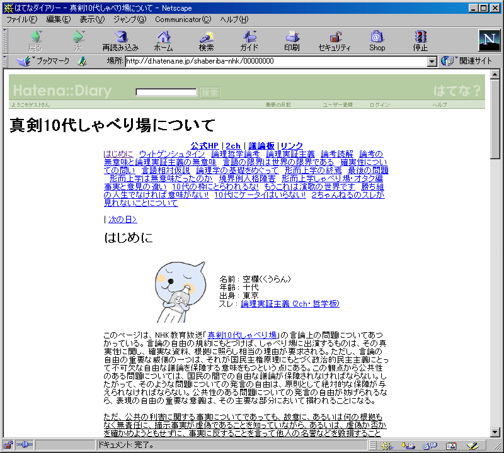The height and width of the screenshot is (453, 504).
Task: Open the 真剣10代しゃべり場 body link
Action: 242,335
